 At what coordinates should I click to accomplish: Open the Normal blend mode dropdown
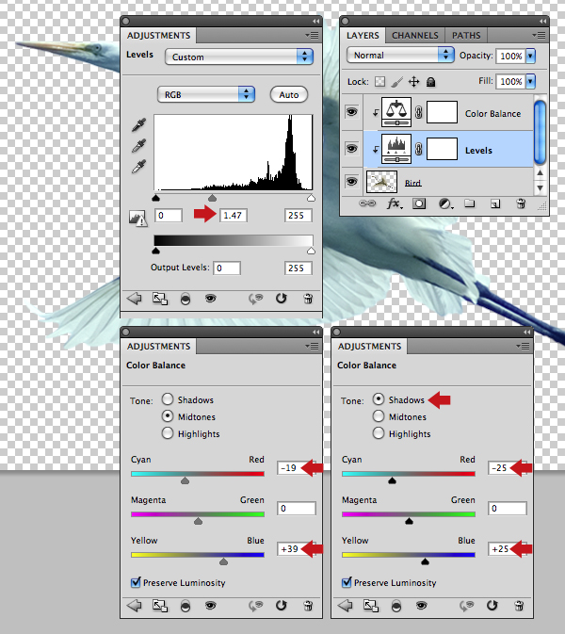[x=400, y=55]
